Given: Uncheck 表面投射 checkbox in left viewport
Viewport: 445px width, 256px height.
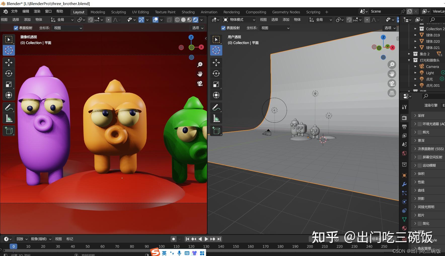Looking at the screenshot, I should pyautogui.click(x=16, y=28).
